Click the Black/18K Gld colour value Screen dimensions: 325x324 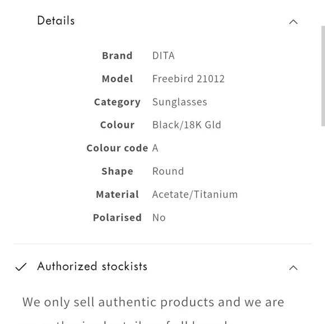point(187,125)
